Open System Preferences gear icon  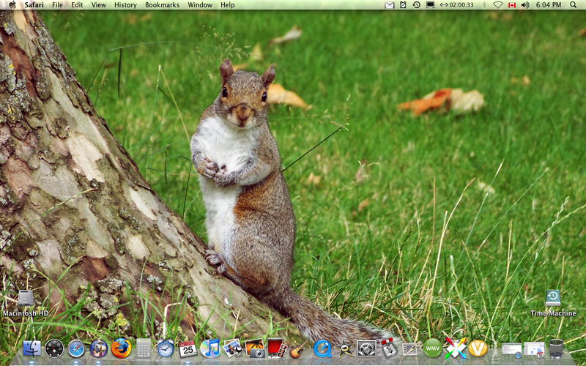point(366,349)
